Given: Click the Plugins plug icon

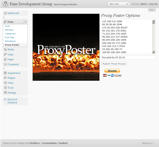Looking at the screenshot, I should click(x=5, y=78).
